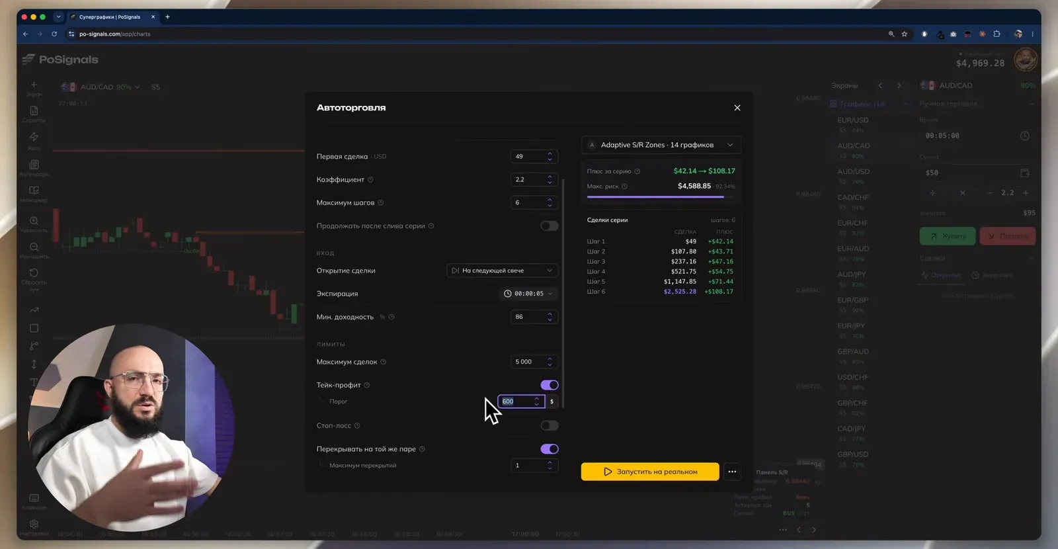The image size is (1058, 549).
Task: Click the Запустить на реальном button
Action: pos(650,472)
